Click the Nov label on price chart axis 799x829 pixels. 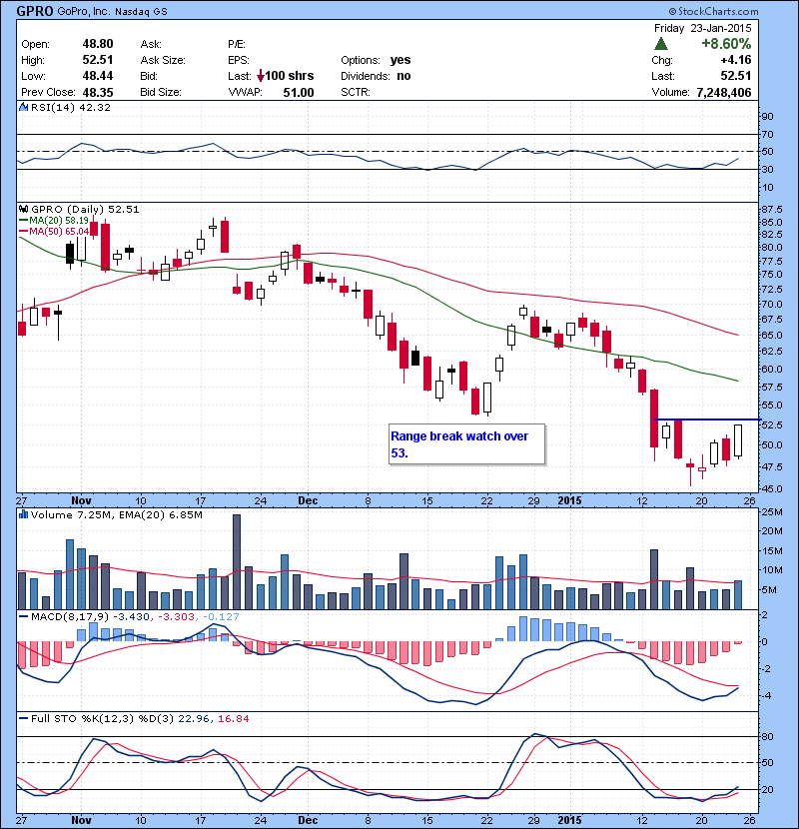point(81,498)
